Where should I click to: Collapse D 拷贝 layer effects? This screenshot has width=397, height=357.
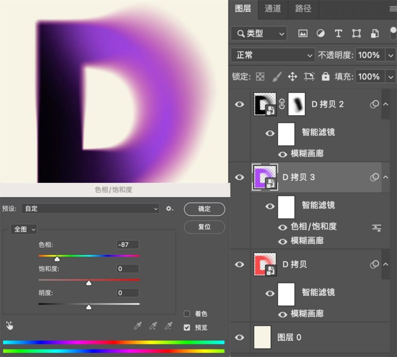(x=386, y=264)
